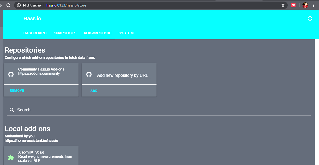Open the Chrome profile avatar
Screen dimensions: 319x165
[305, 5]
